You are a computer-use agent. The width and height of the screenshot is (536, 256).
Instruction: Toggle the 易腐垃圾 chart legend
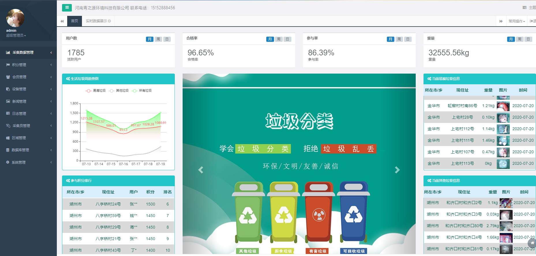95,91
